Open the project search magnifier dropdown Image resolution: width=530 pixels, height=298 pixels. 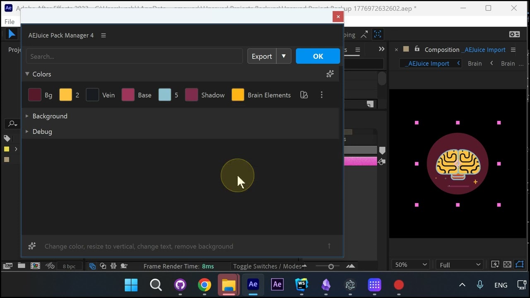(12, 123)
